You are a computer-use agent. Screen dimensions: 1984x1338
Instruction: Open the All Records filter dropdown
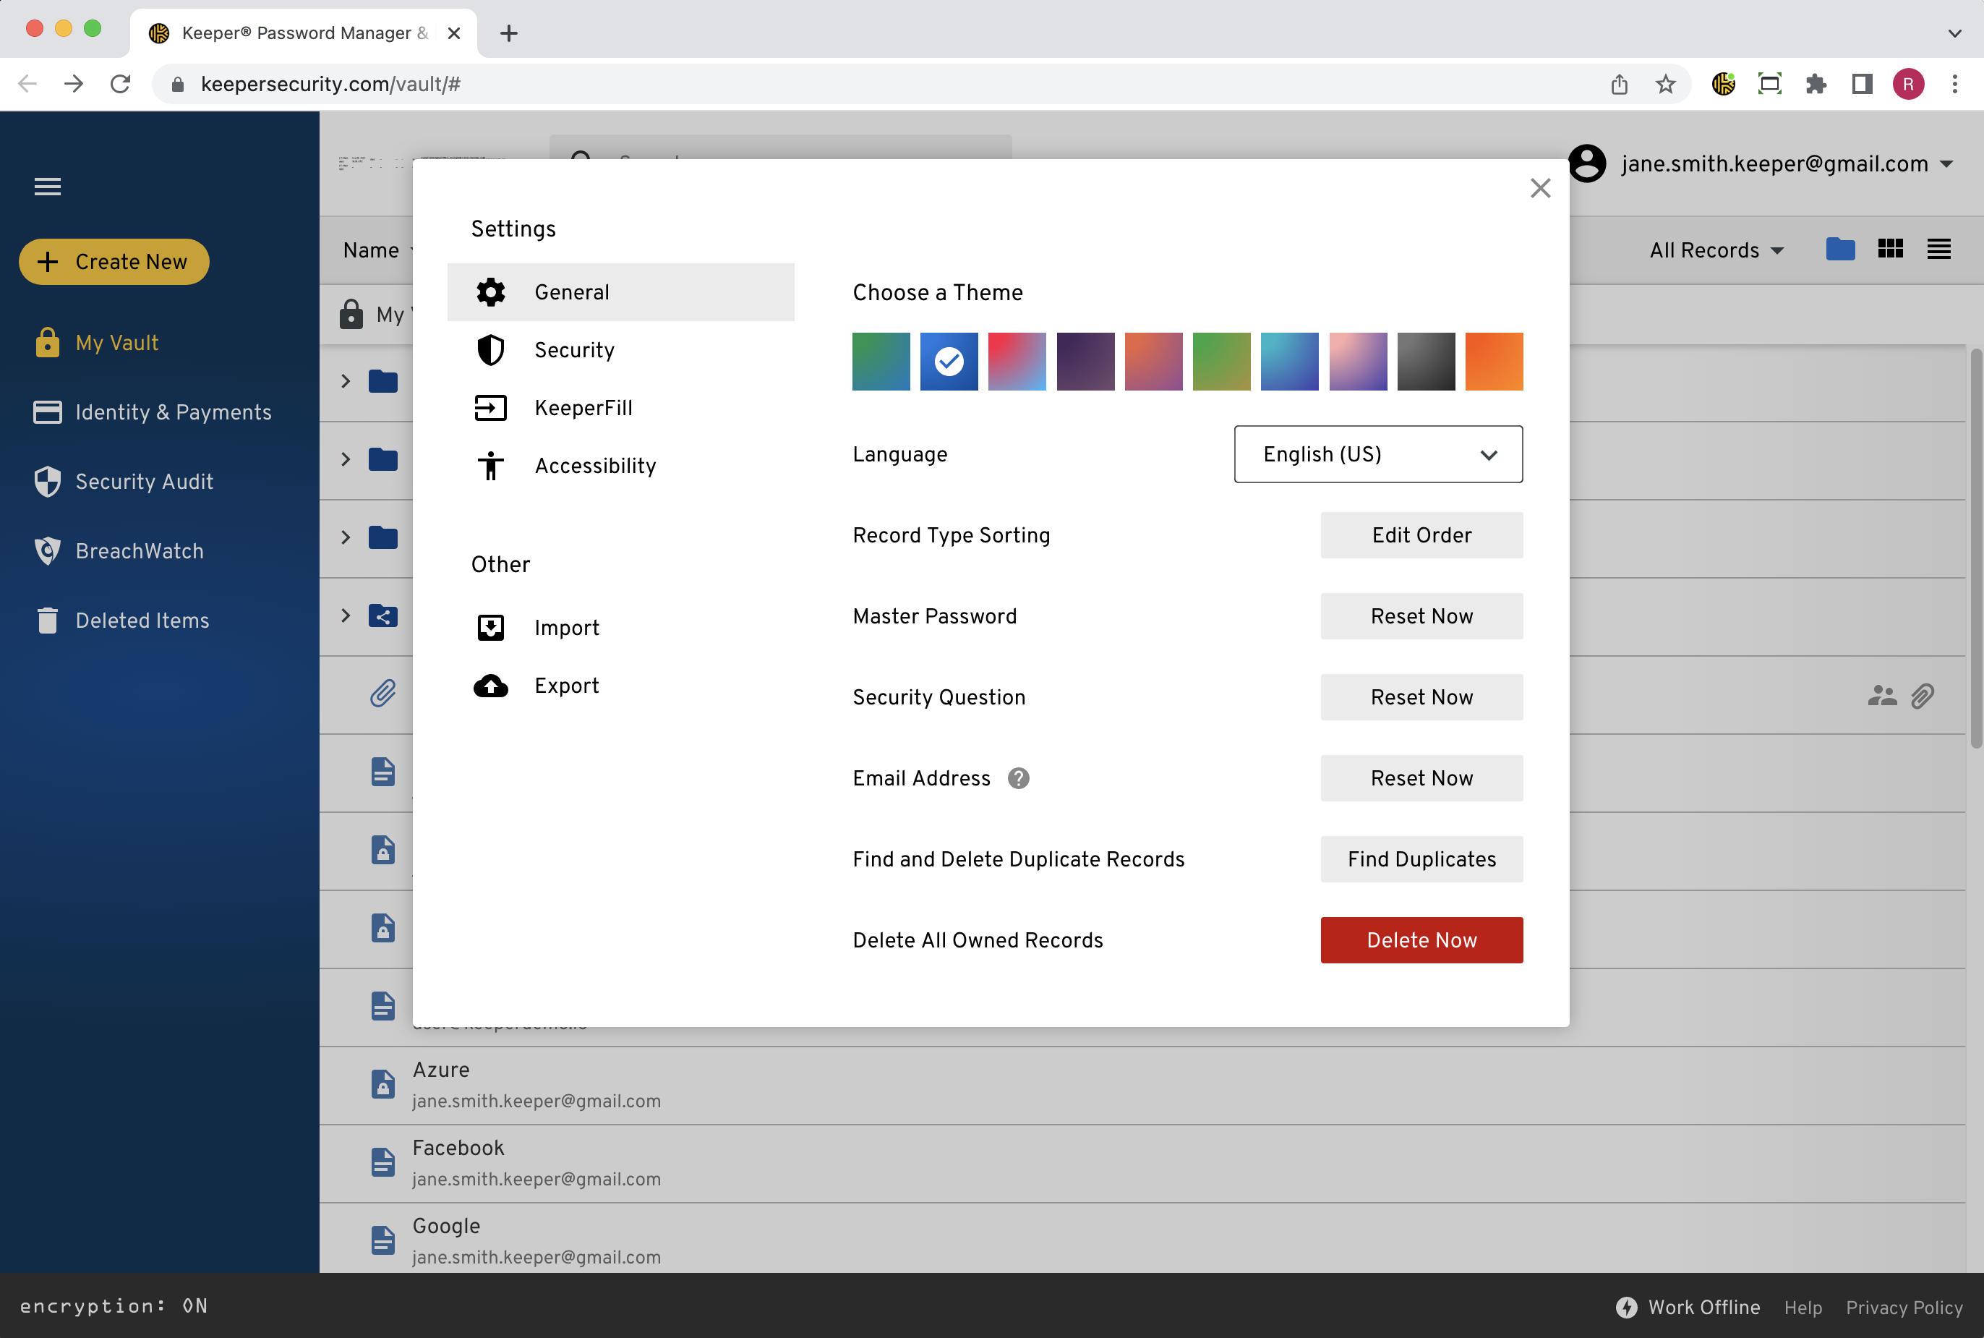1716,250
